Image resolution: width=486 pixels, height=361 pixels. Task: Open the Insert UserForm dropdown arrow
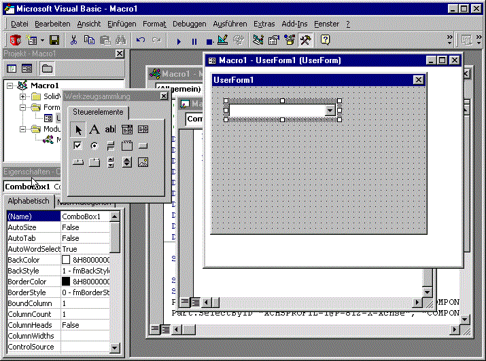(42, 40)
